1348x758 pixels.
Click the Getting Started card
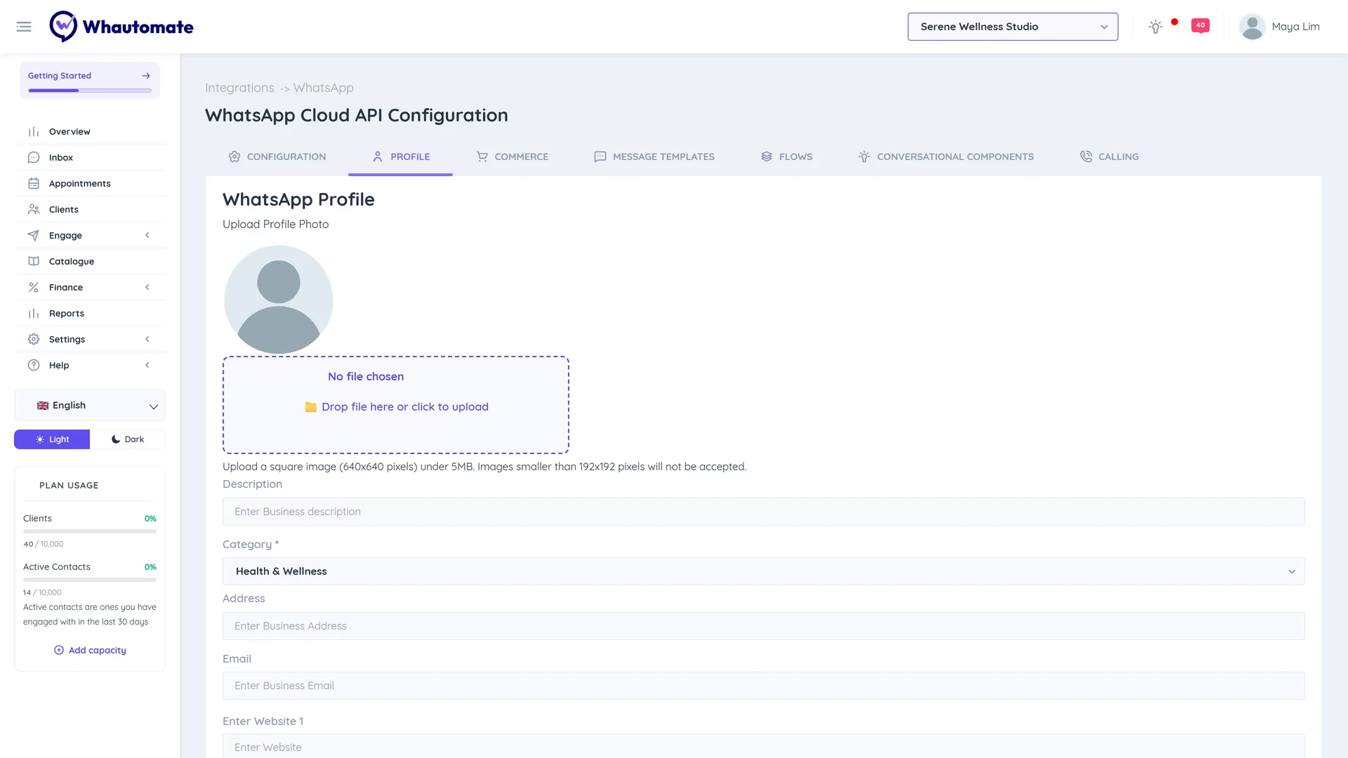90,80
